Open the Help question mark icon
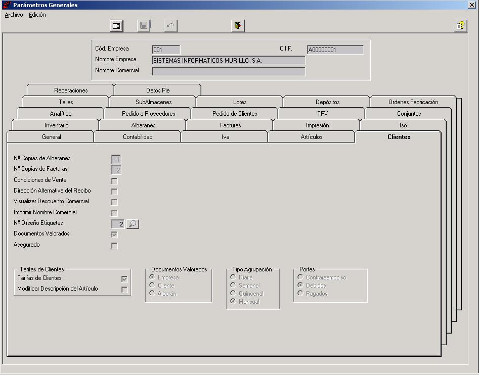Image resolution: width=479 pixels, height=375 pixels. coord(460,26)
